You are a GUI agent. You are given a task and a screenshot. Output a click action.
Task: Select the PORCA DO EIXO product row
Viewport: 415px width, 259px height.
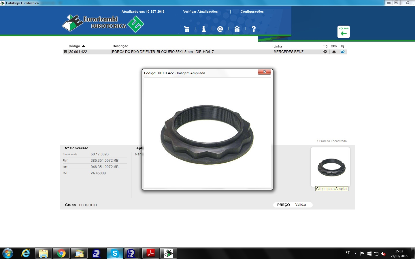click(163, 52)
